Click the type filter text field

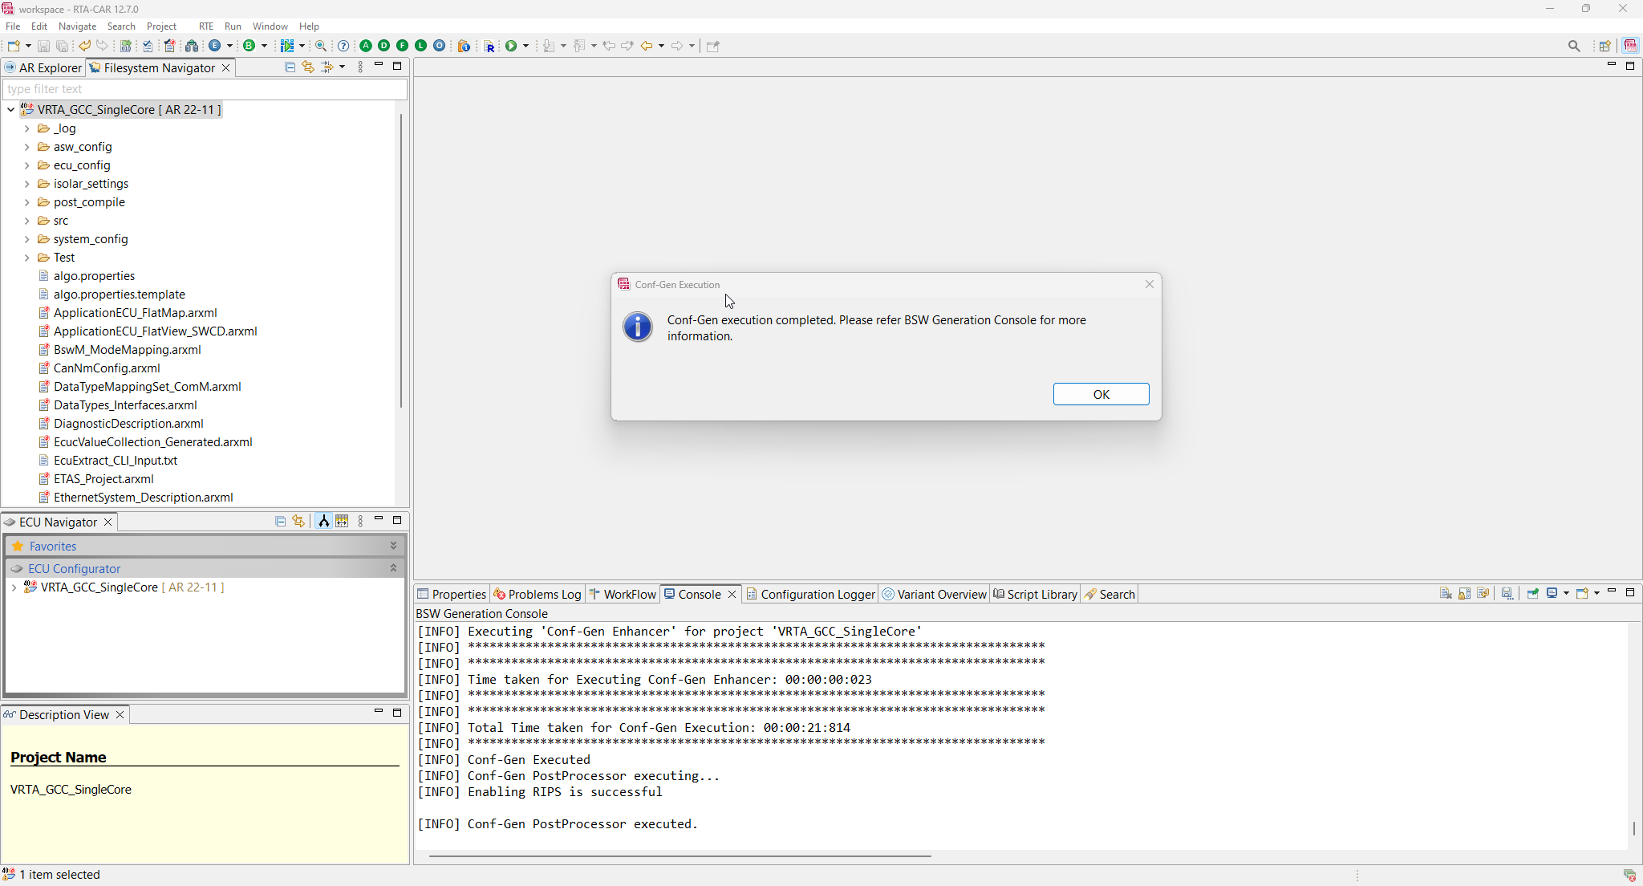pyautogui.click(x=205, y=89)
